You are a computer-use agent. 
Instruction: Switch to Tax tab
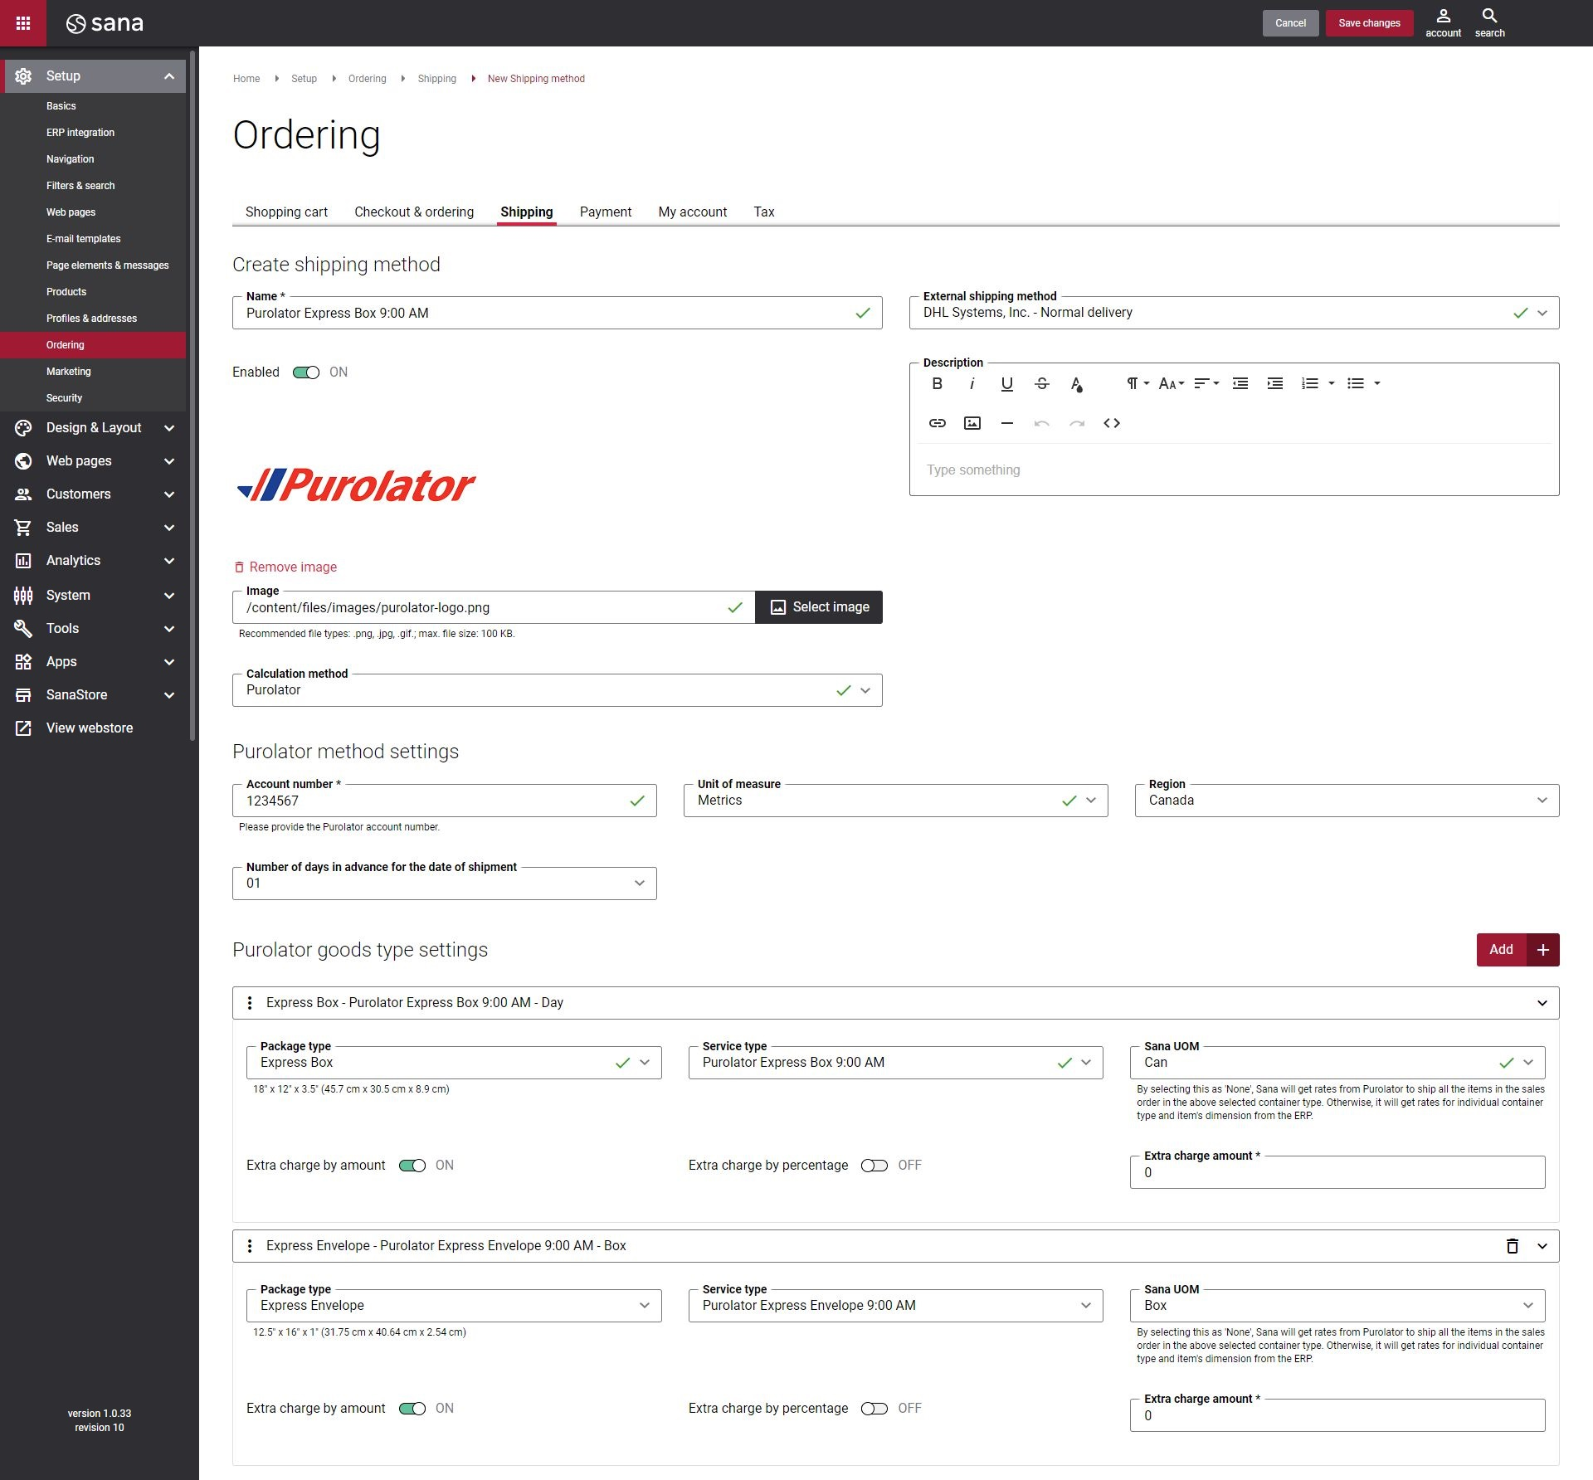[x=763, y=212]
